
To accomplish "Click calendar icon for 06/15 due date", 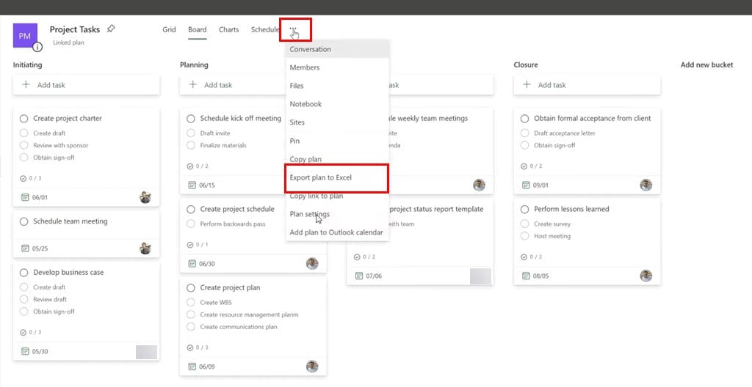I will click(x=192, y=185).
